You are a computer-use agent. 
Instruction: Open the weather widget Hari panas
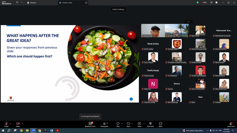point(193,130)
